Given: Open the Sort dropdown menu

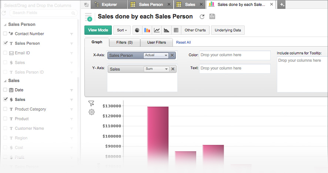Looking at the screenshot, I should pos(122,30).
